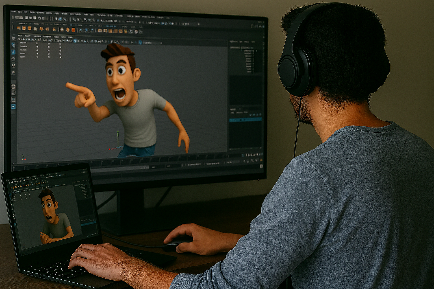
Task: Toggle the first circle in the top list row
Action: (x=37, y=43)
